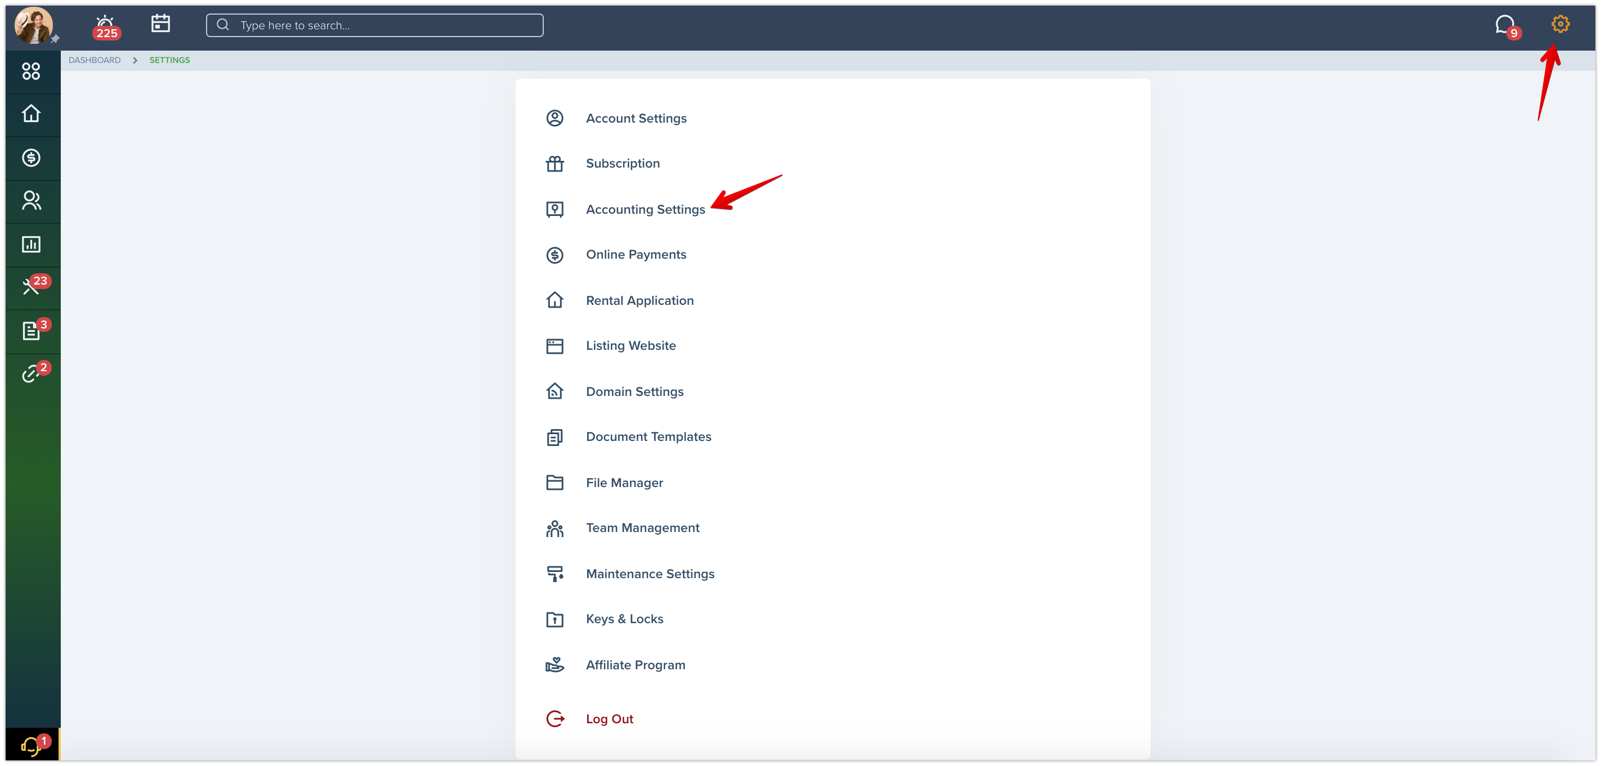
Task: Open Account Settings
Action: (x=636, y=118)
